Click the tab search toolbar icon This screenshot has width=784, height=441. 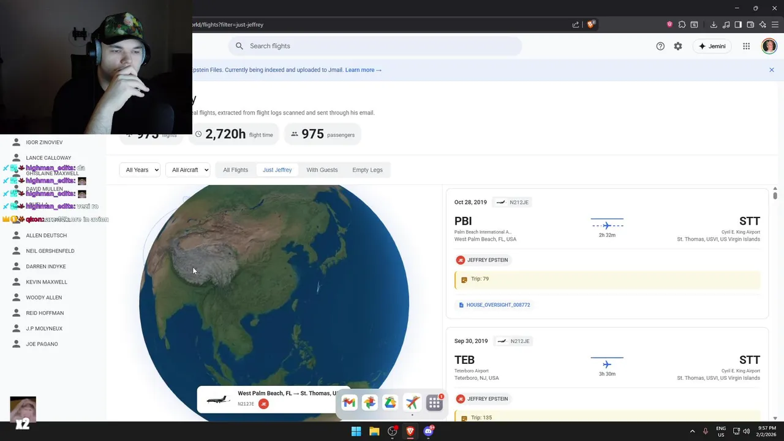[x=694, y=24]
